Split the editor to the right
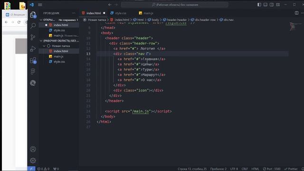The image size is (304, 171). pyautogui.click(x=296, y=13)
